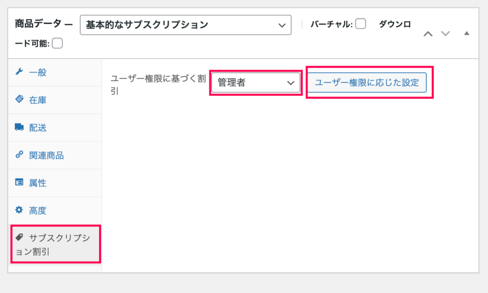Click the list icon beside 属性
This screenshot has height=293, width=488.
coord(19,182)
